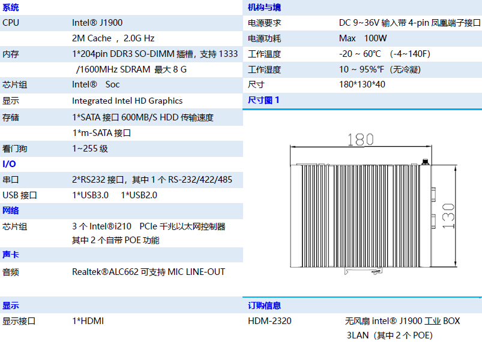Click the Max 100W value

coord(363,38)
